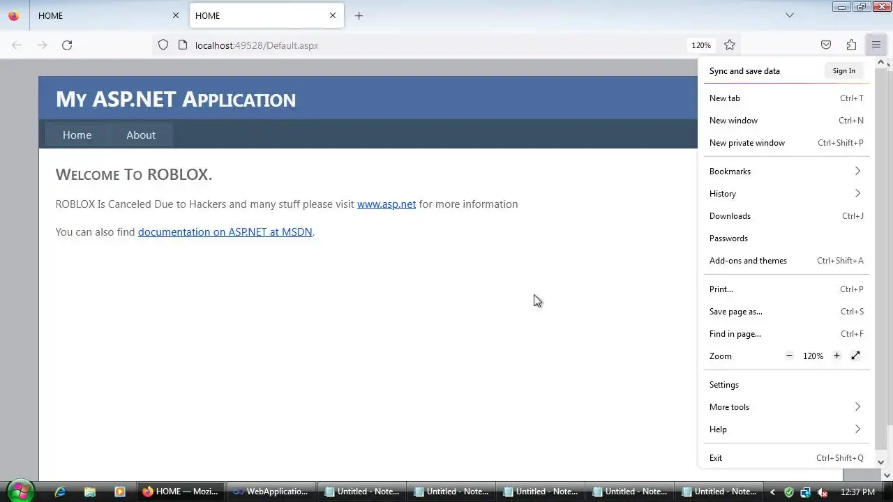Expand the Help submenu
893x502 pixels.
point(786,429)
